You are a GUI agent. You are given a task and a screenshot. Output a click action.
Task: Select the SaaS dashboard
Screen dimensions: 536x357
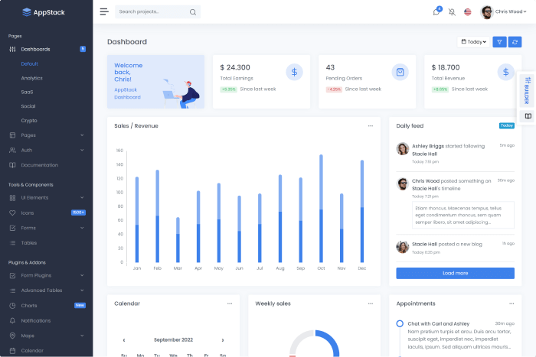27,92
